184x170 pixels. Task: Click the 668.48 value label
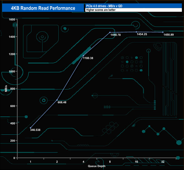pyautogui.click(x=62, y=103)
